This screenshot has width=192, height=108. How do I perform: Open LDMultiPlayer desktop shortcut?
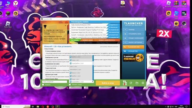176,24
